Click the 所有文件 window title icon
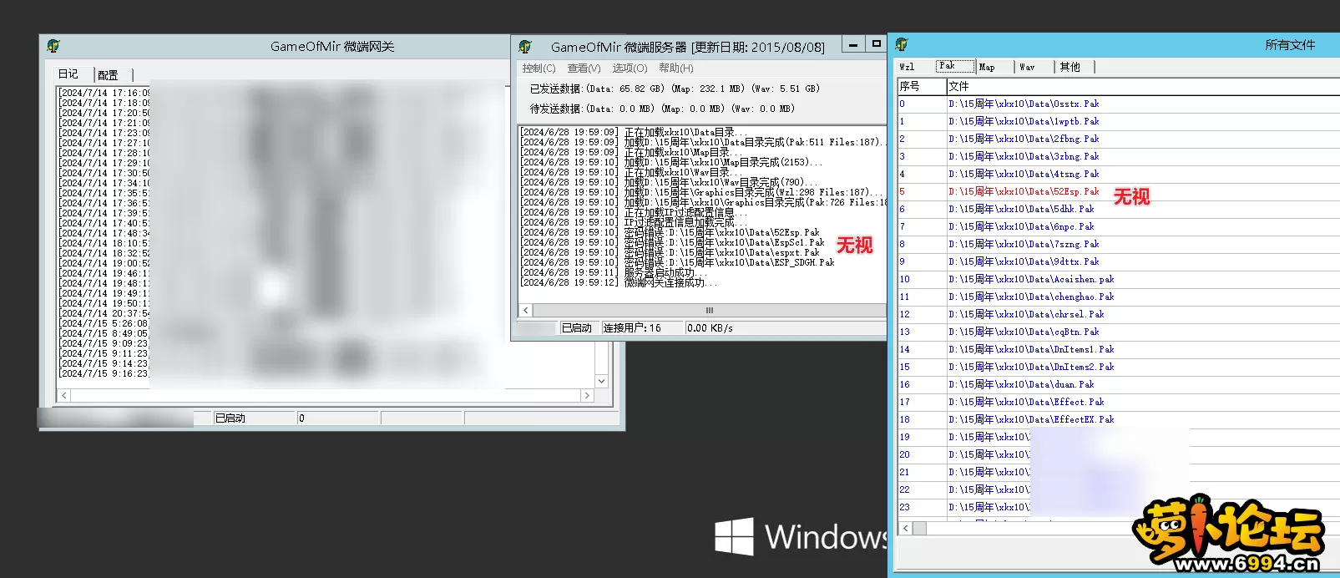Image resolution: width=1340 pixels, height=578 pixels. click(902, 44)
